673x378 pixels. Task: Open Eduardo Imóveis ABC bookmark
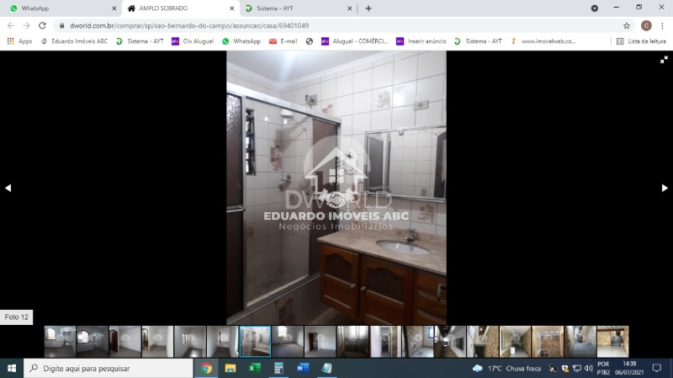74,41
